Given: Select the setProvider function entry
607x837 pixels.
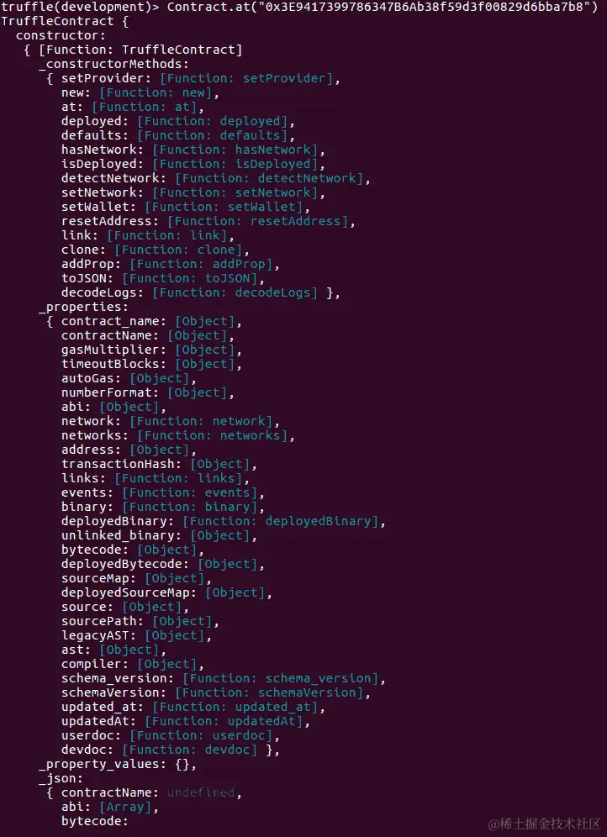Looking at the screenshot, I should 201,78.
